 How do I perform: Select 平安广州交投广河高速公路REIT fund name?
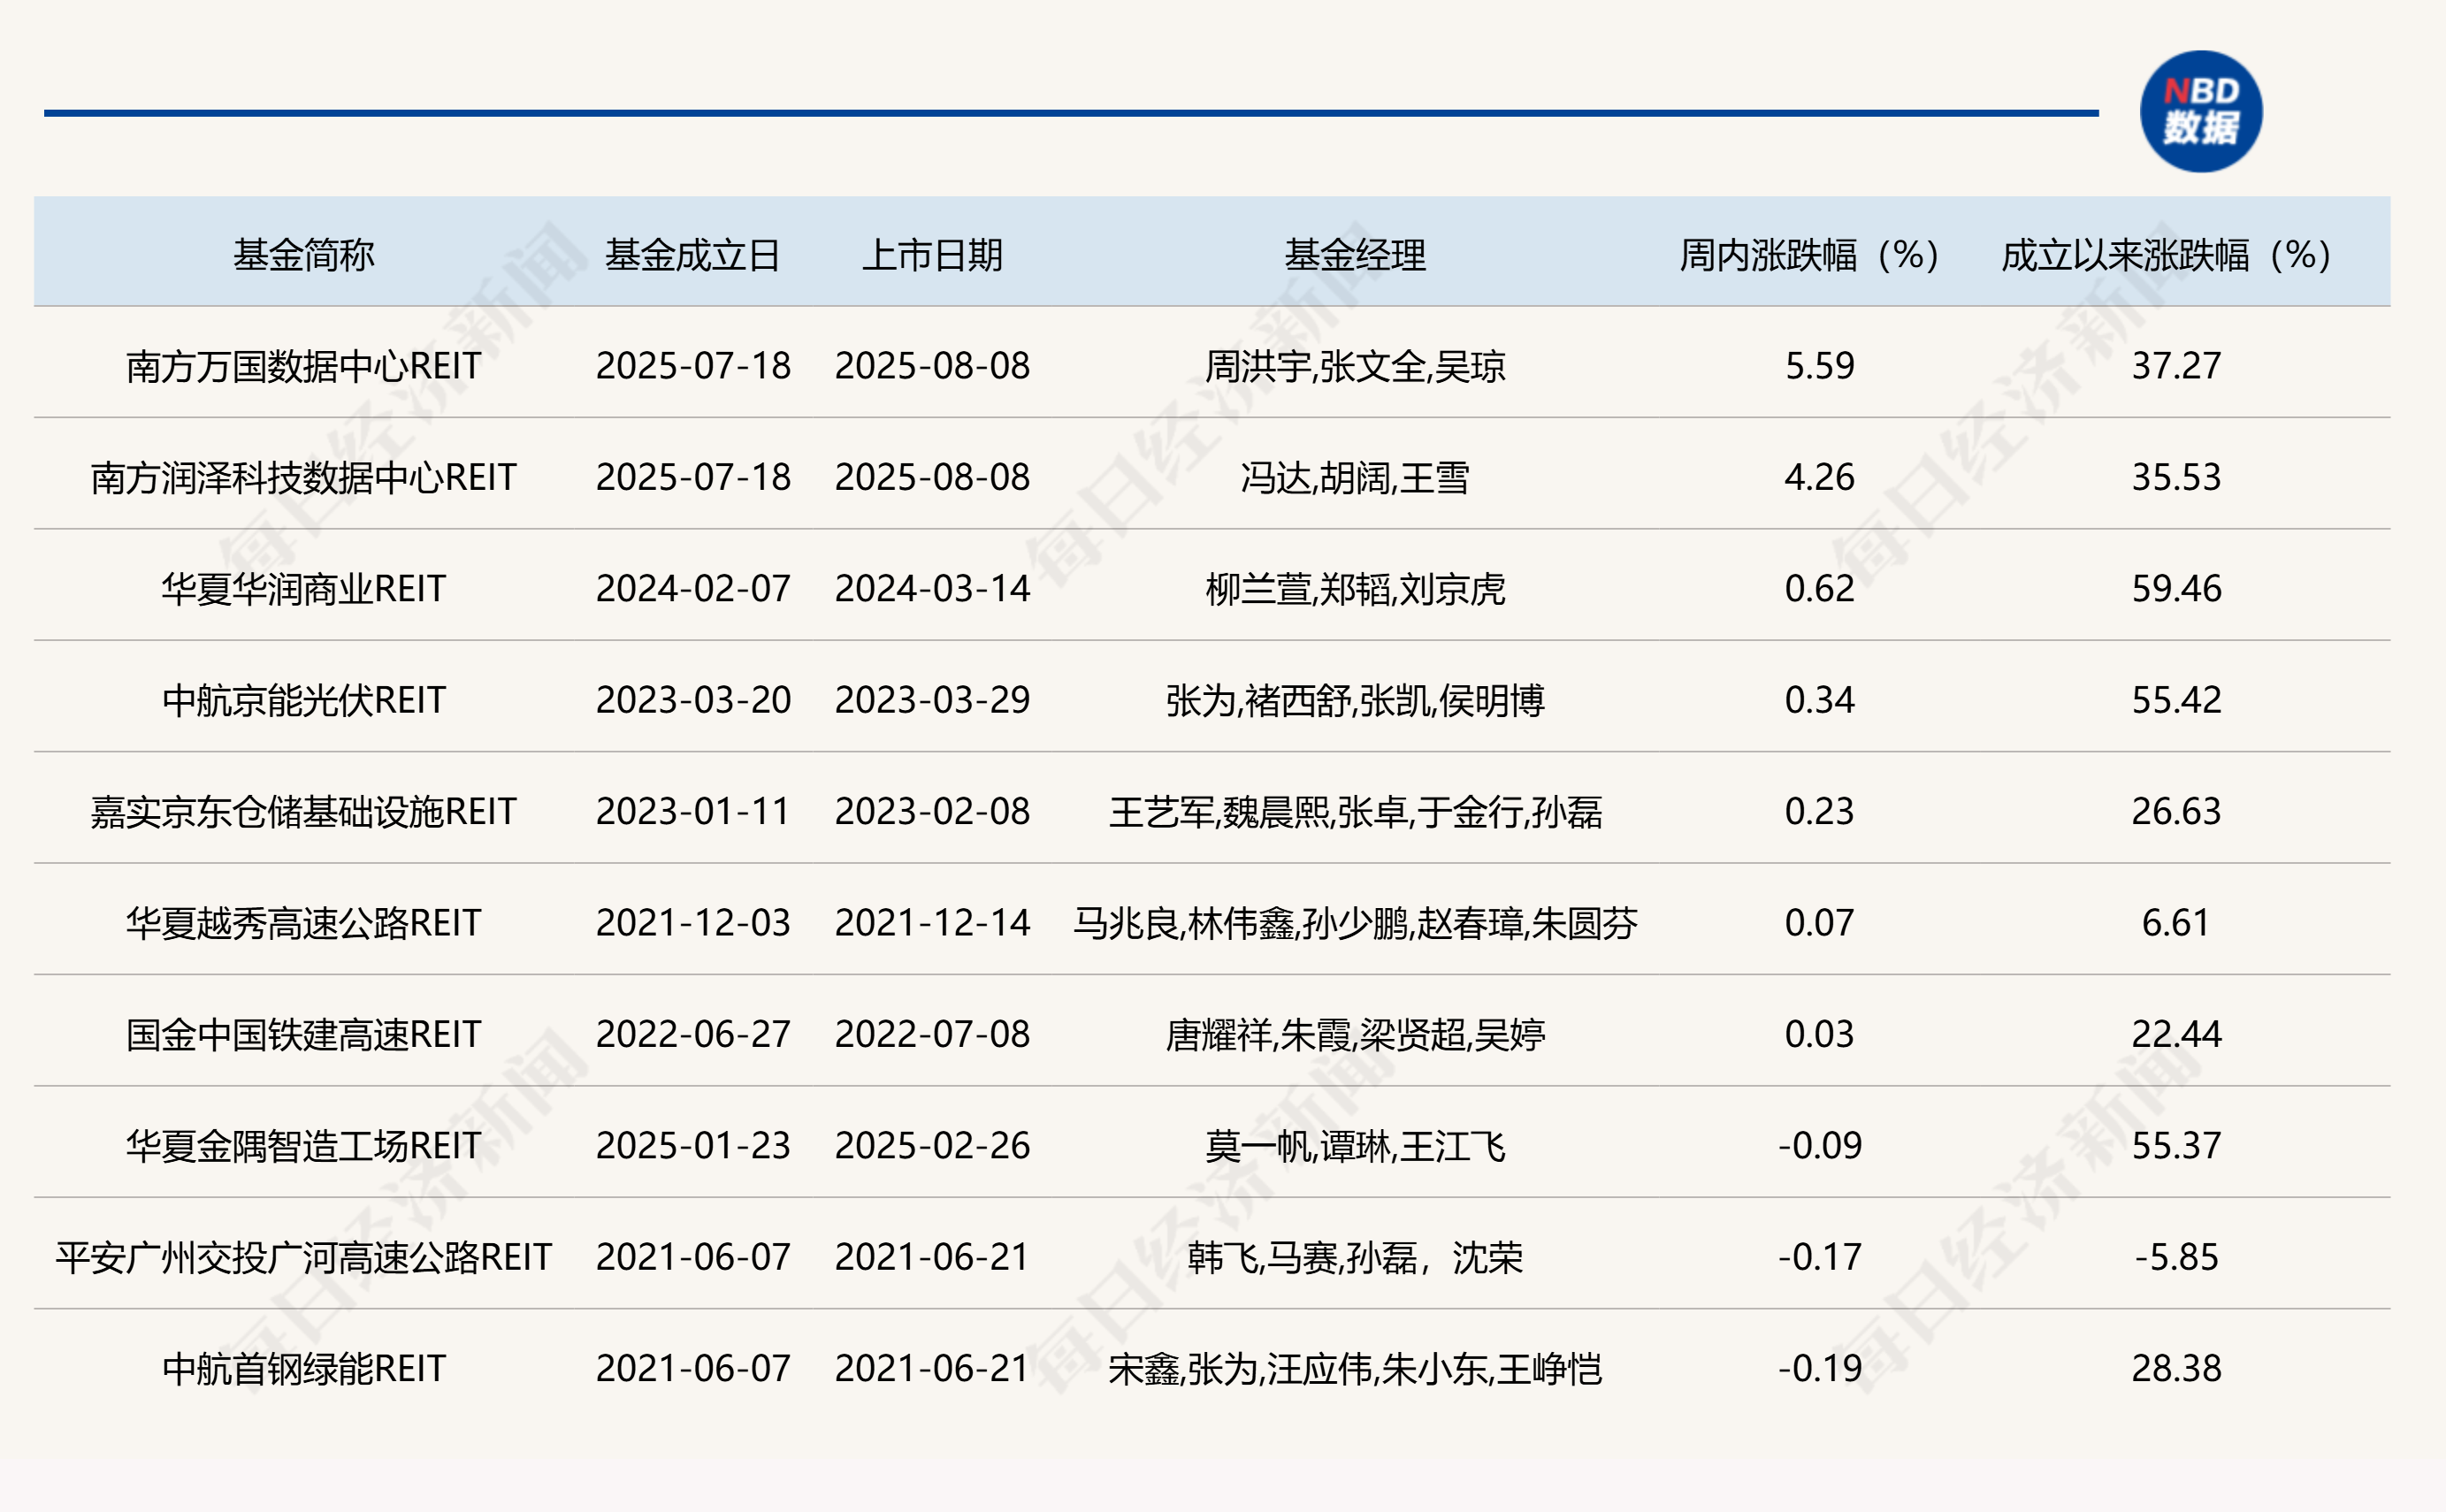tap(303, 1257)
